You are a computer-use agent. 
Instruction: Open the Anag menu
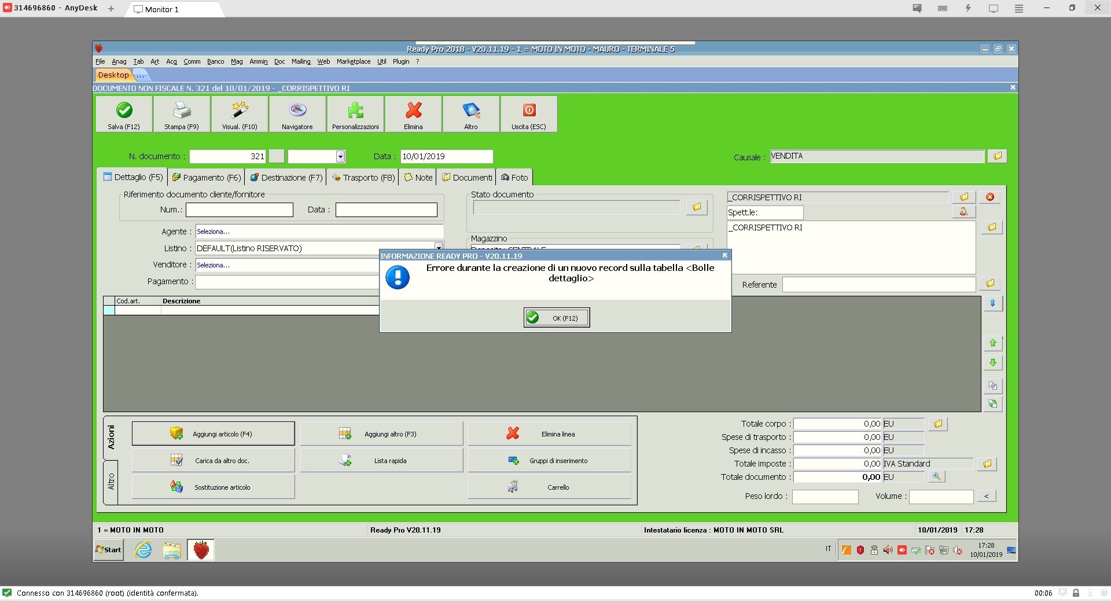119,61
